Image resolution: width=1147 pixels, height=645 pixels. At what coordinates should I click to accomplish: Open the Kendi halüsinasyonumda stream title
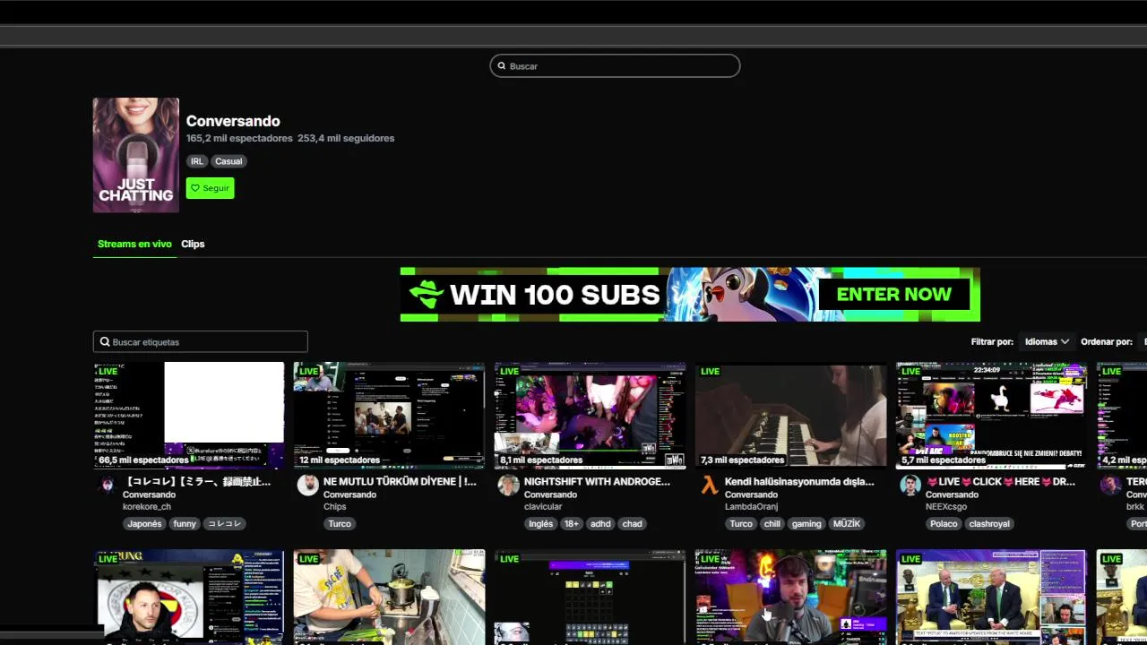(x=799, y=481)
